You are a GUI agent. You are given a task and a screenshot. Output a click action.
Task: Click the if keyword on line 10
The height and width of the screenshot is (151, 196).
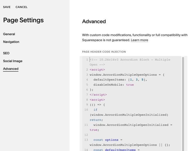click(95, 110)
